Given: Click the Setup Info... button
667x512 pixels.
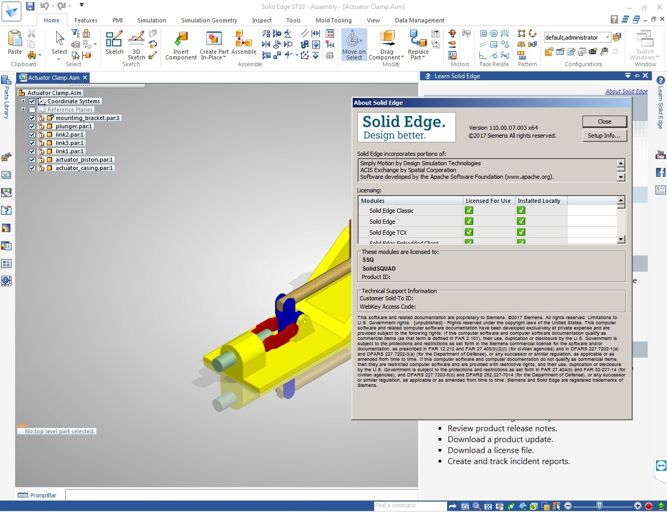Looking at the screenshot, I should (x=604, y=136).
